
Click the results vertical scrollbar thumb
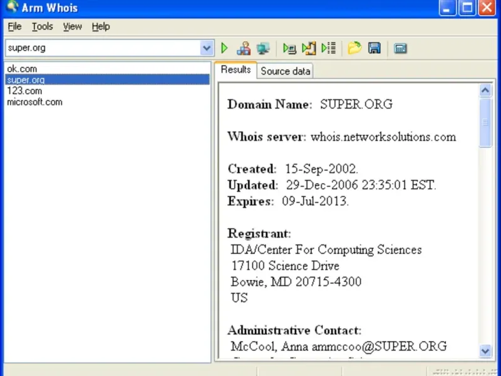[x=485, y=122]
